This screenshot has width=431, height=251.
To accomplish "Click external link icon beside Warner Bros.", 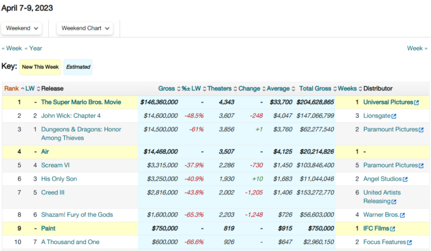I will pyautogui.click(x=402, y=215).
